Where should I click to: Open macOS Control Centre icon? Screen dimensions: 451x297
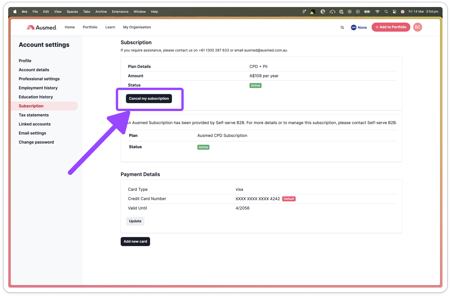click(395, 12)
